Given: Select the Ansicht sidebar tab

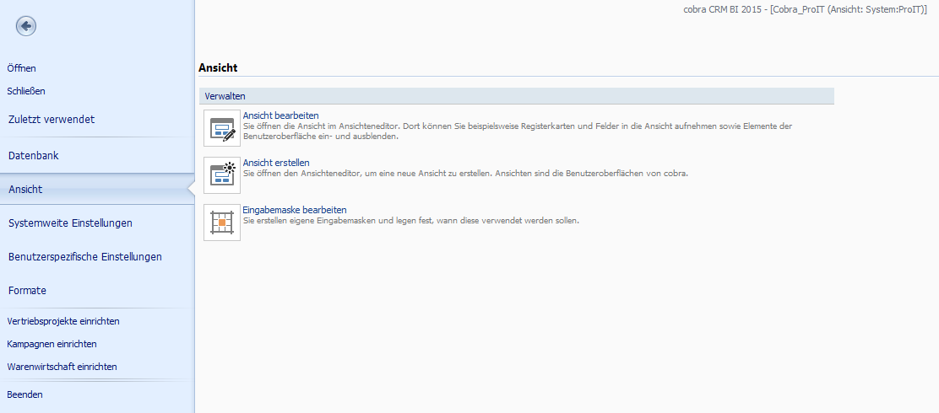Looking at the screenshot, I should pyautogui.click(x=25, y=190).
